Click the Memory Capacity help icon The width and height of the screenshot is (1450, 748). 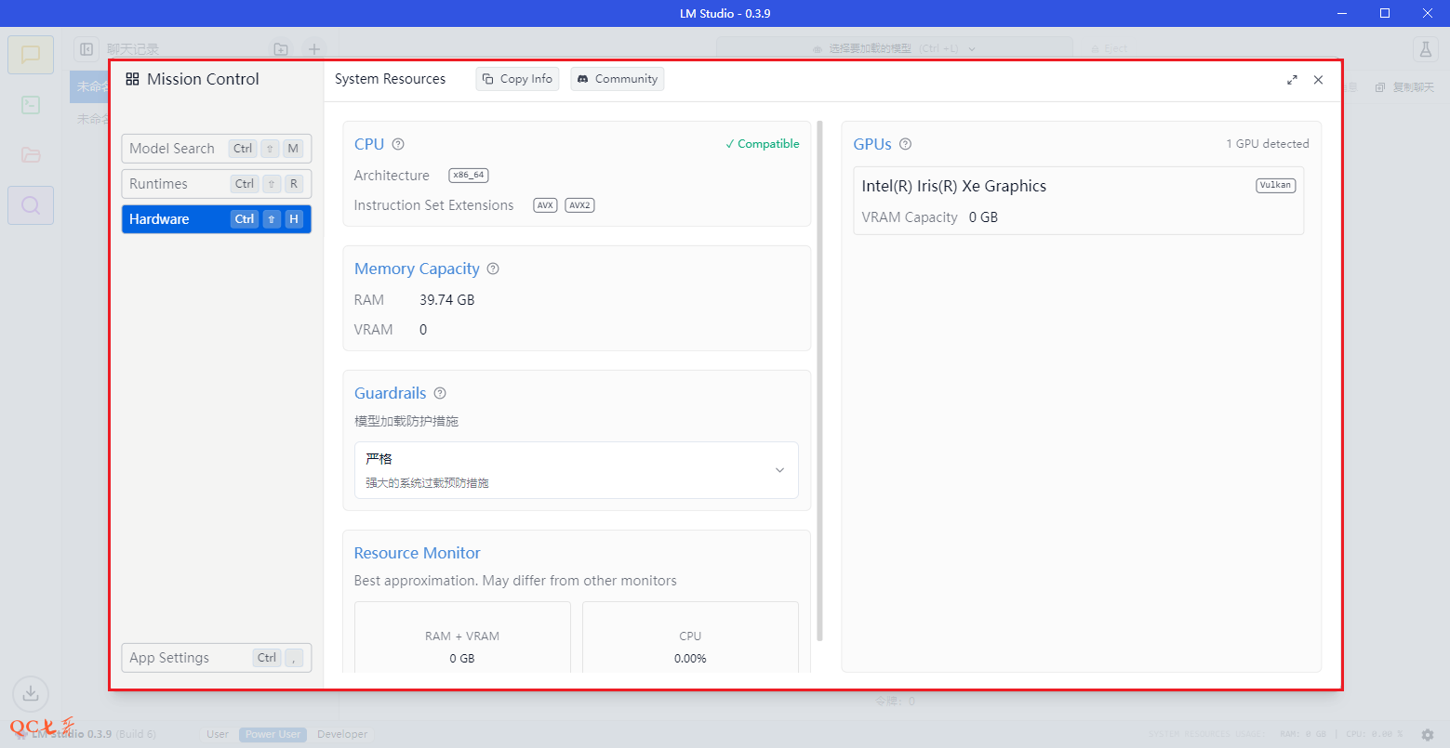(x=493, y=269)
